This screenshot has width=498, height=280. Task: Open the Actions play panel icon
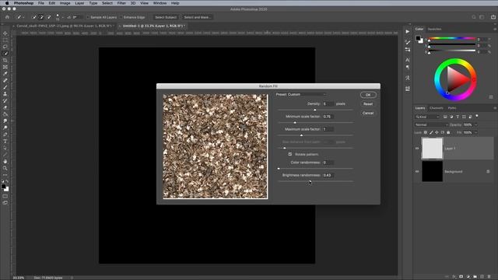pyautogui.click(x=408, y=32)
